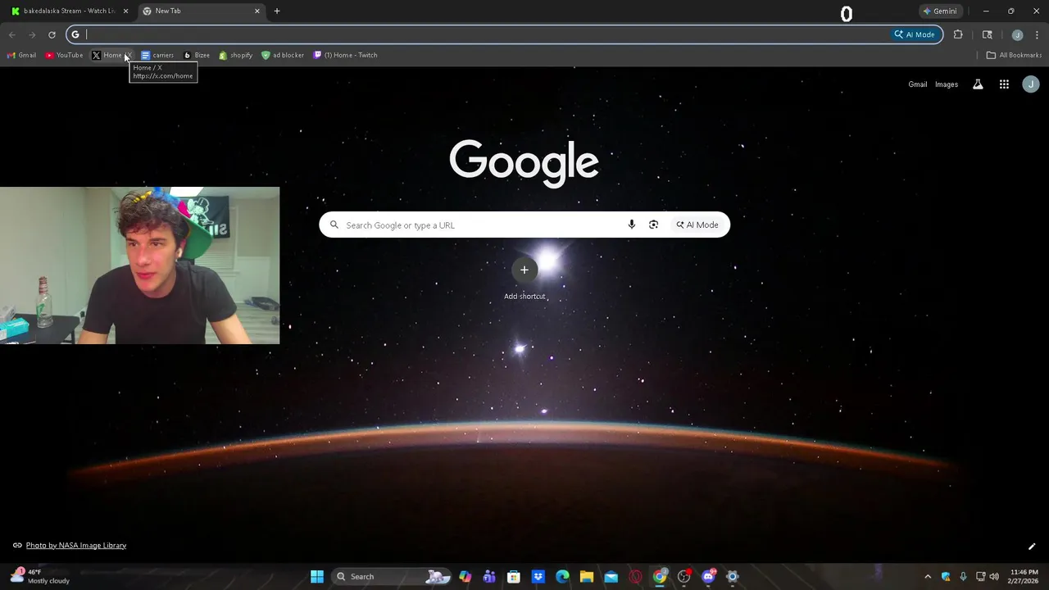Image resolution: width=1049 pixels, height=590 pixels.
Task: Activate AI Mode in the address bar
Action: pos(915,34)
